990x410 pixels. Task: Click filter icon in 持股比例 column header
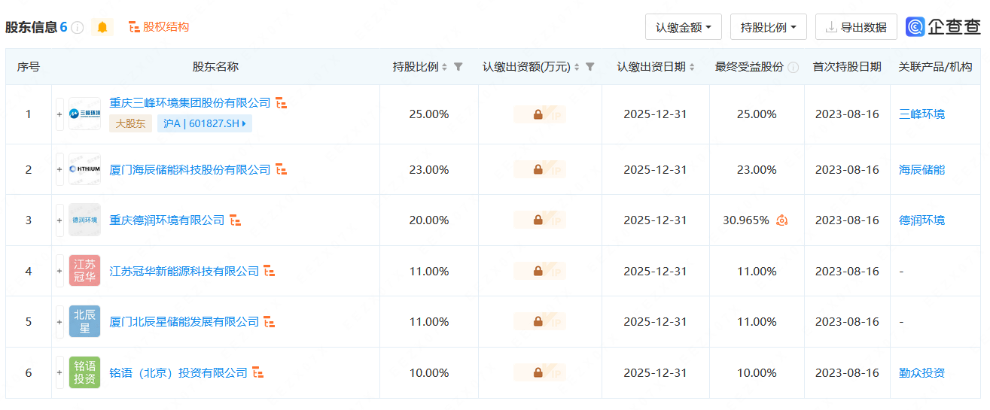point(458,67)
